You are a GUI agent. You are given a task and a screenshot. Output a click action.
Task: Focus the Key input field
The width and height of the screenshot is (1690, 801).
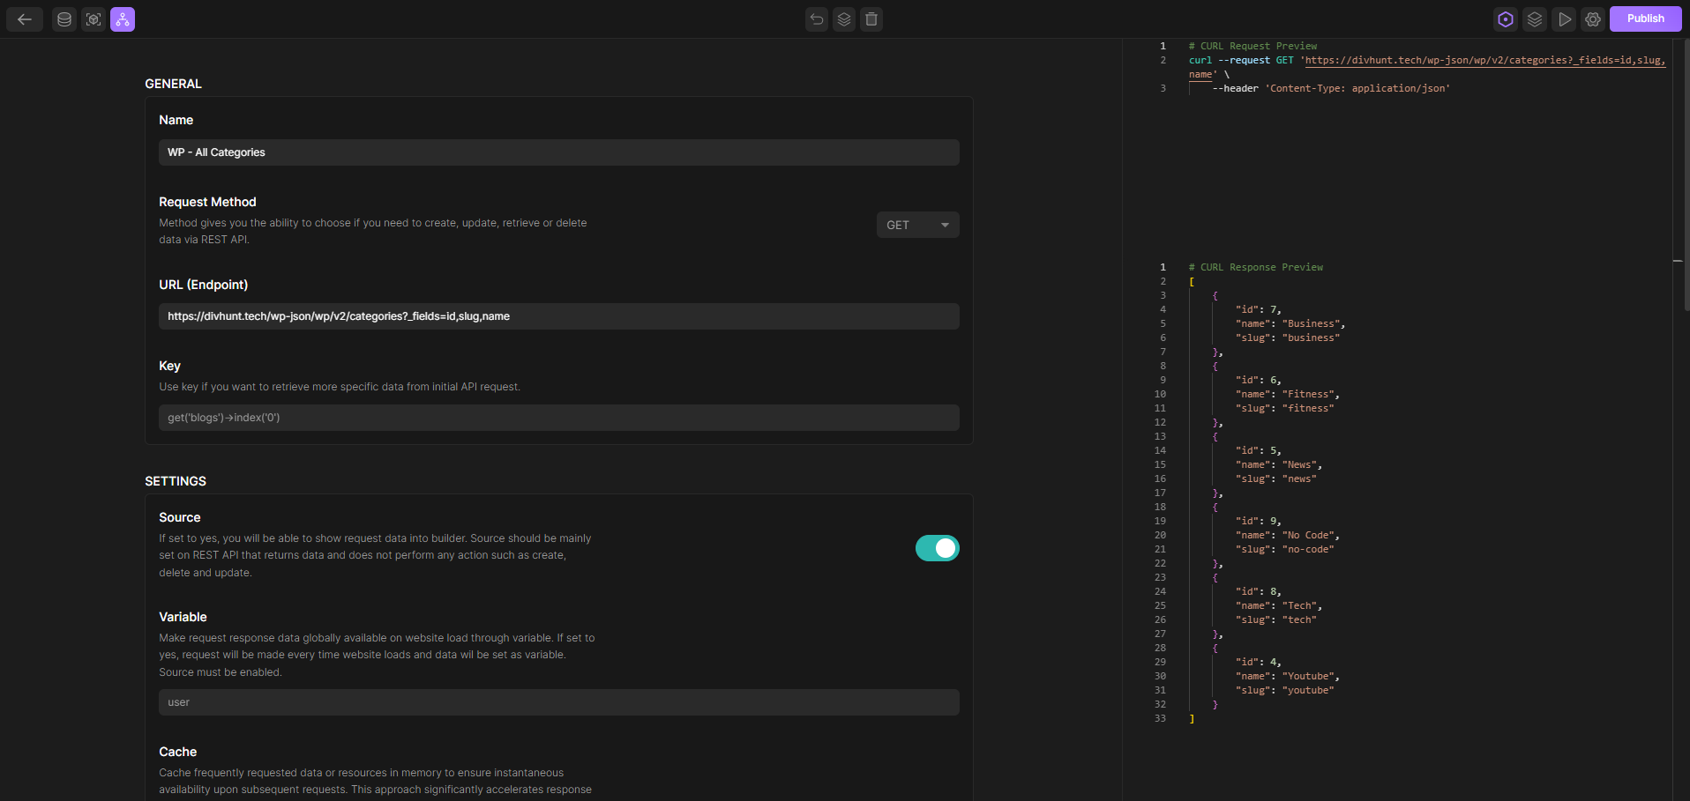pos(559,418)
